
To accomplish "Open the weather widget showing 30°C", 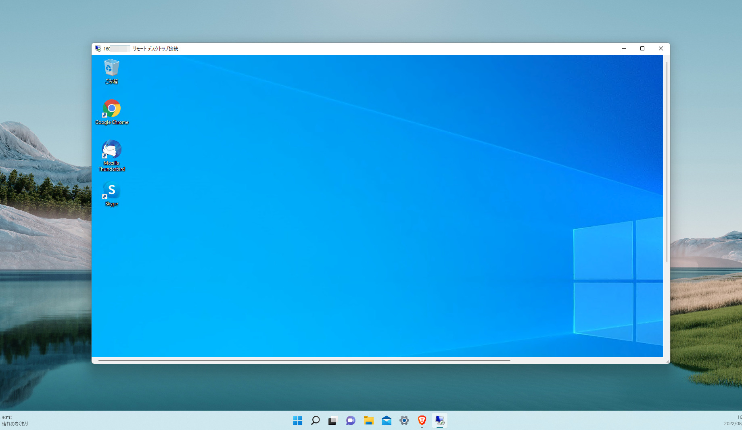I will 14,420.
